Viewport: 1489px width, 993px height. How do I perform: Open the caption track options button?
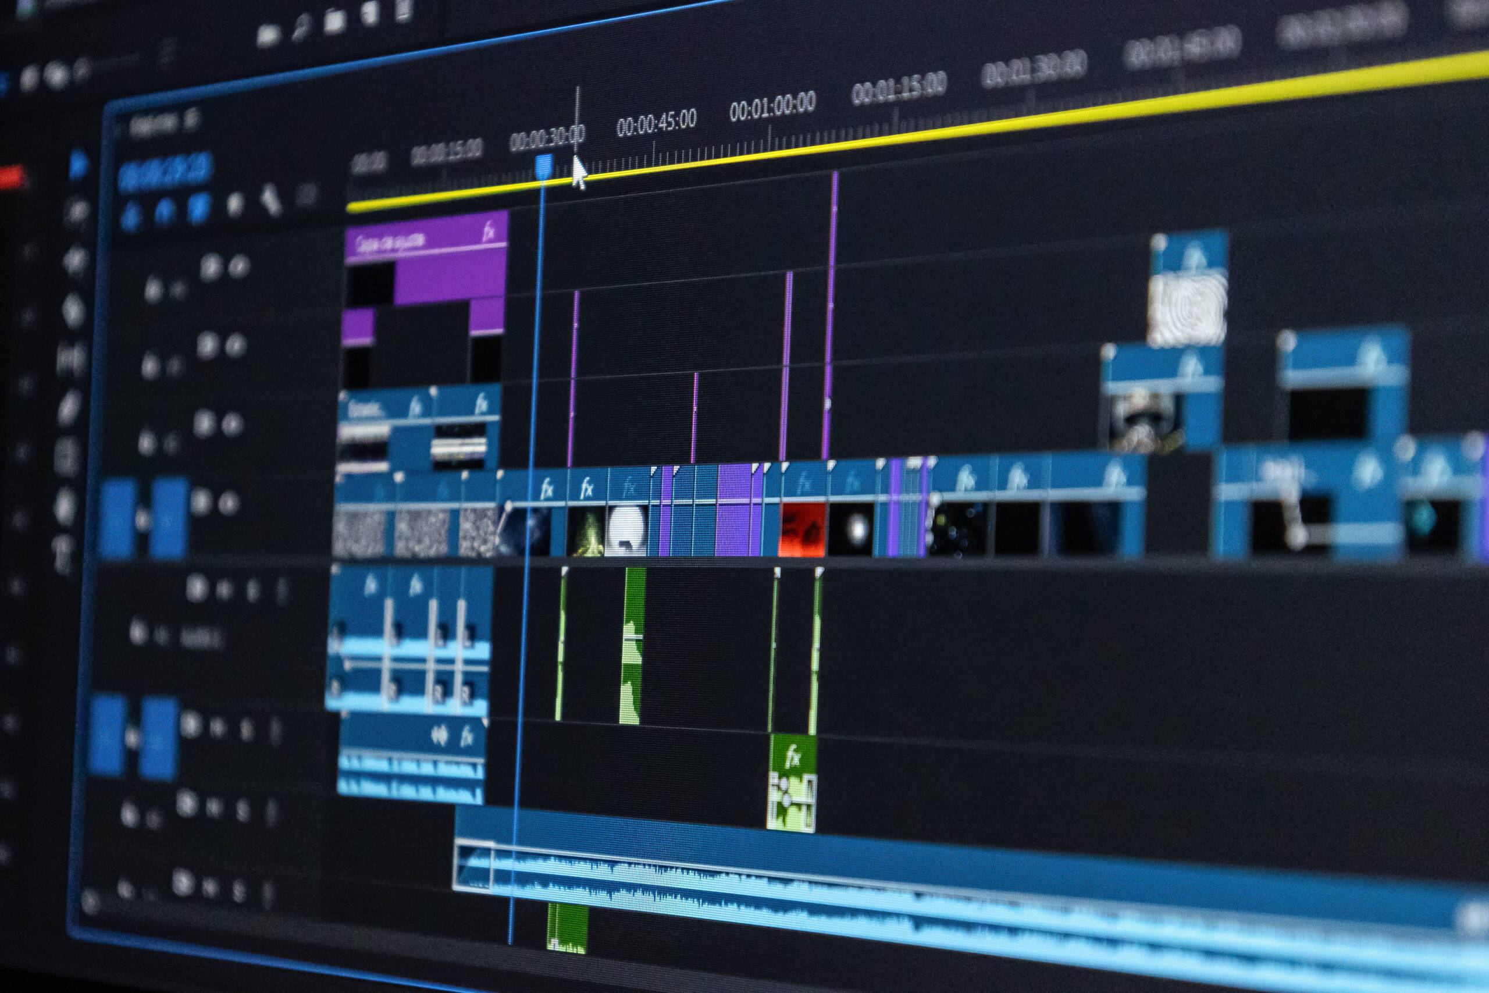click(307, 195)
